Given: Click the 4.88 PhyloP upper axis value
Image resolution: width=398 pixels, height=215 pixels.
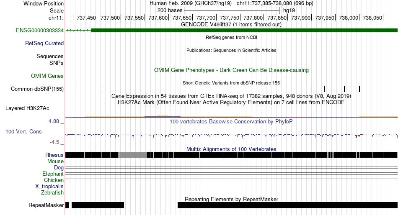Looking at the screenshot, I should (x=54, y=121).
